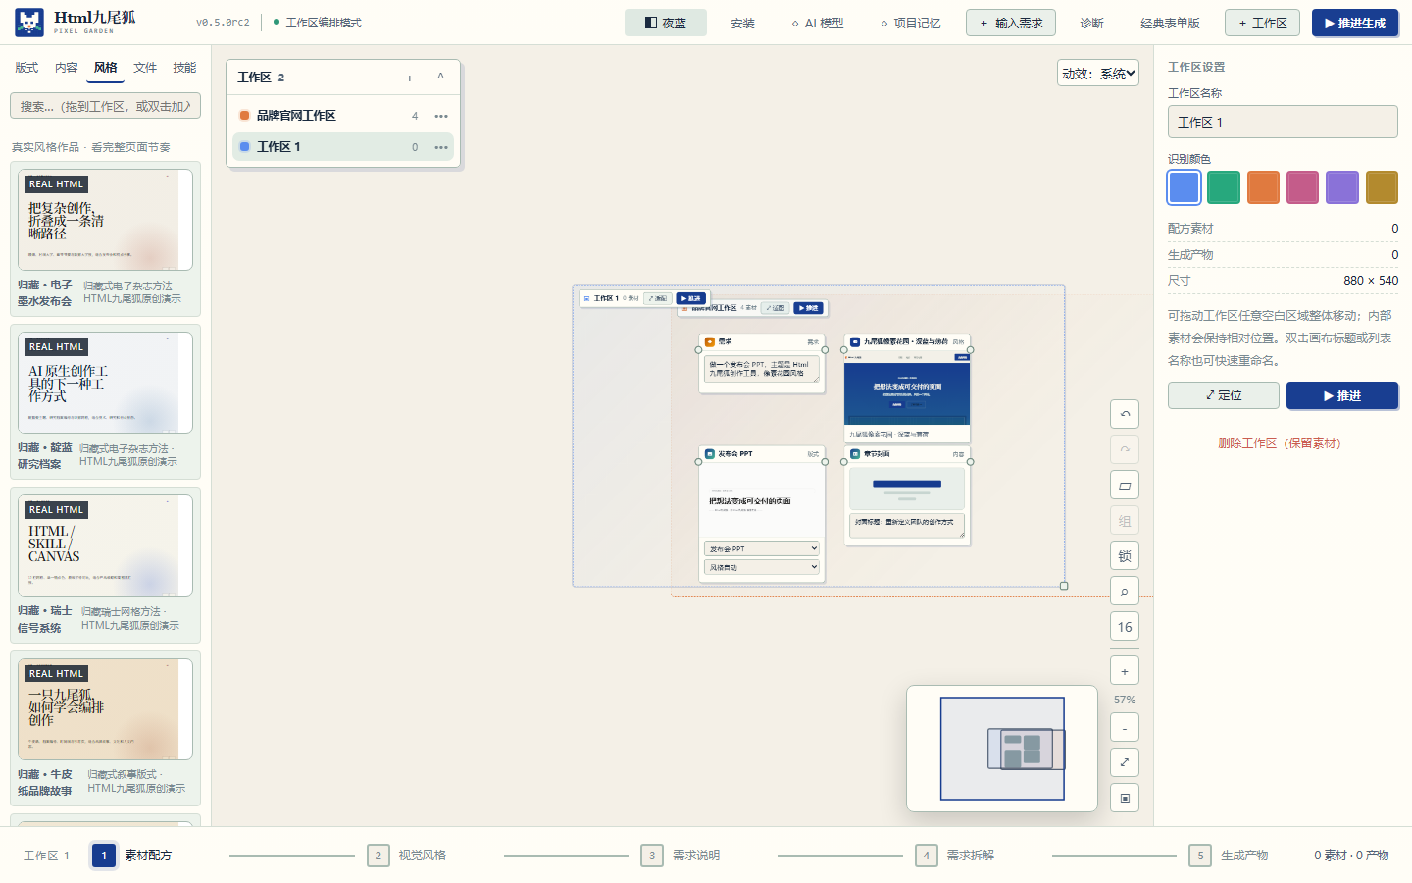Click the top + 工作区 button
Image resolution: width=1412 pixels, height=883 pixels.
coord(1262,23)
